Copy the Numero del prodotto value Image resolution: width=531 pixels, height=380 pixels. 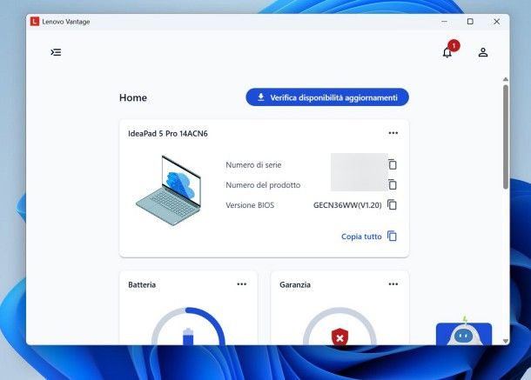click(393, 184)
